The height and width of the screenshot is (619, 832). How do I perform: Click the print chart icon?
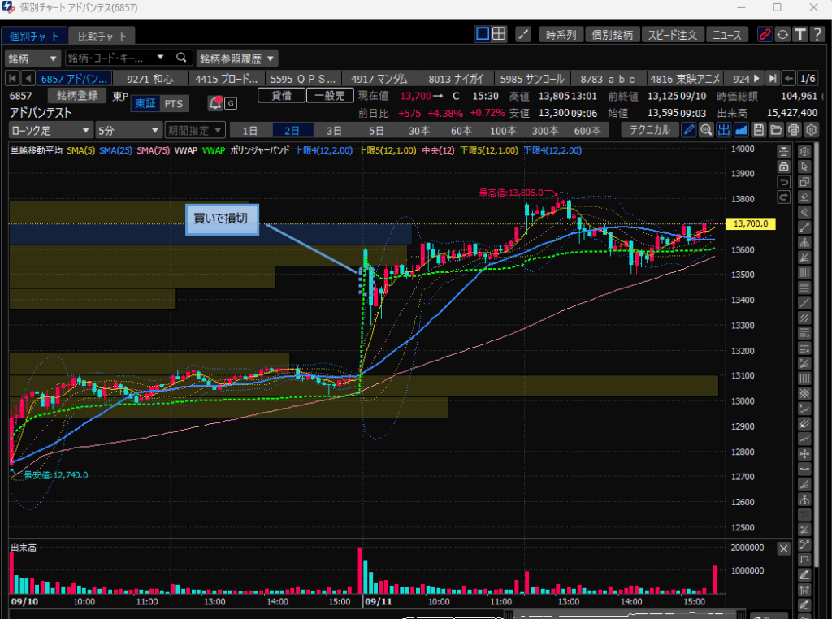click(x=793, y=130)
